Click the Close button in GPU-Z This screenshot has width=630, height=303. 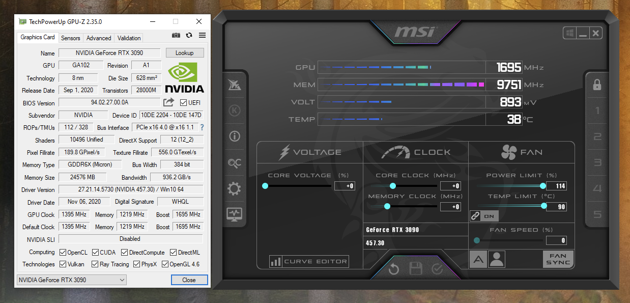click(189, 280)
